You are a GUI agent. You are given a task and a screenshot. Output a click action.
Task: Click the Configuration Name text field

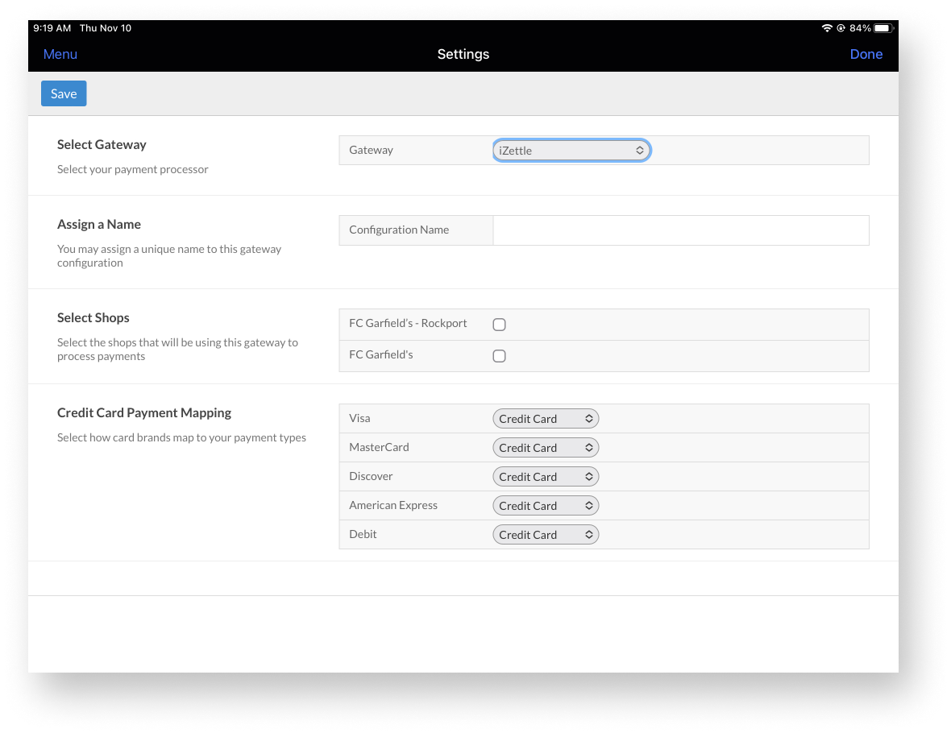[x=680, y=230]
